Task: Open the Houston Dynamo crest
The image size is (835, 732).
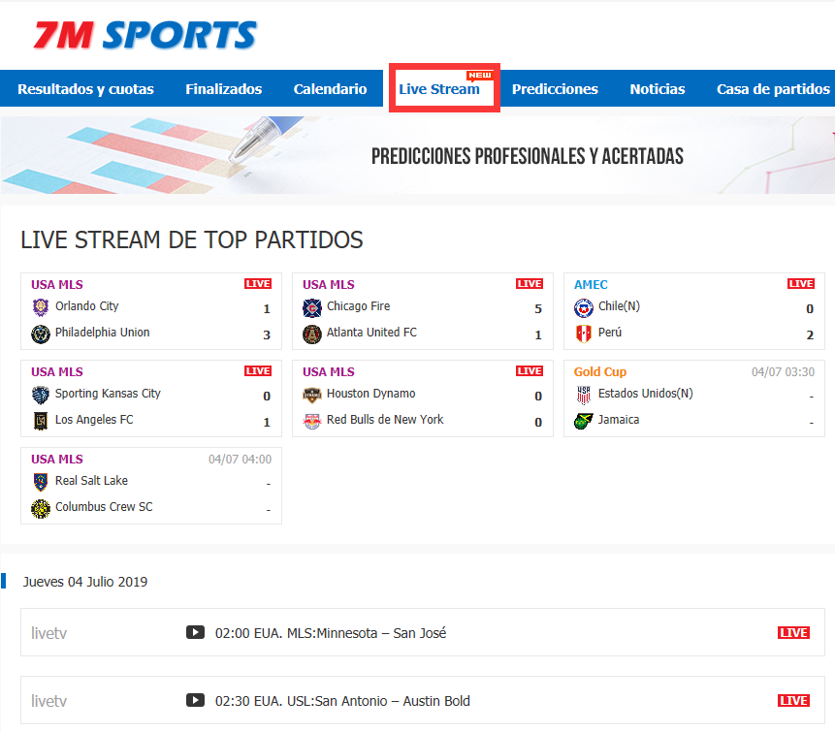Action: click(x=312, y=395)
